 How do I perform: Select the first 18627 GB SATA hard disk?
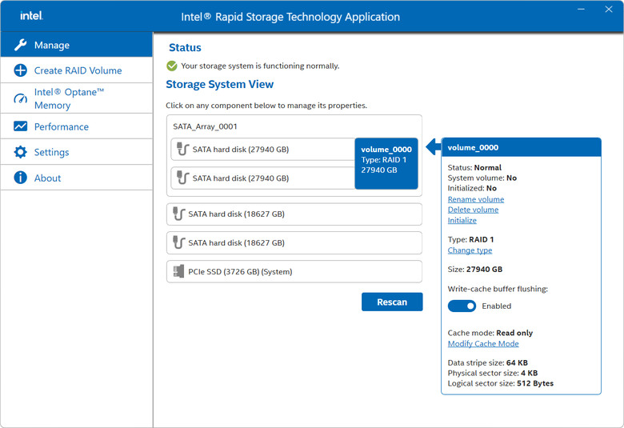(294, 214)
